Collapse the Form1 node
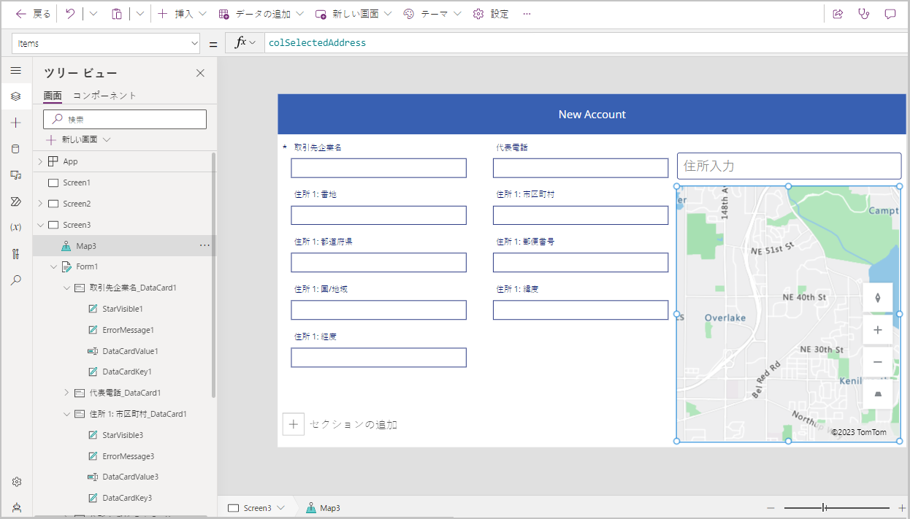This screenshot has width=910, height=519. 53,267
